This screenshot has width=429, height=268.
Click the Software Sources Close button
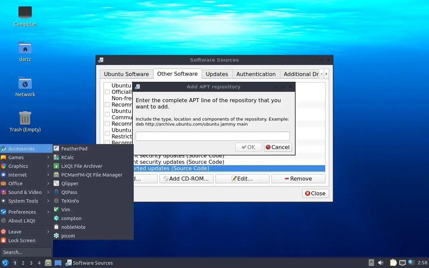tap(315, 193)
